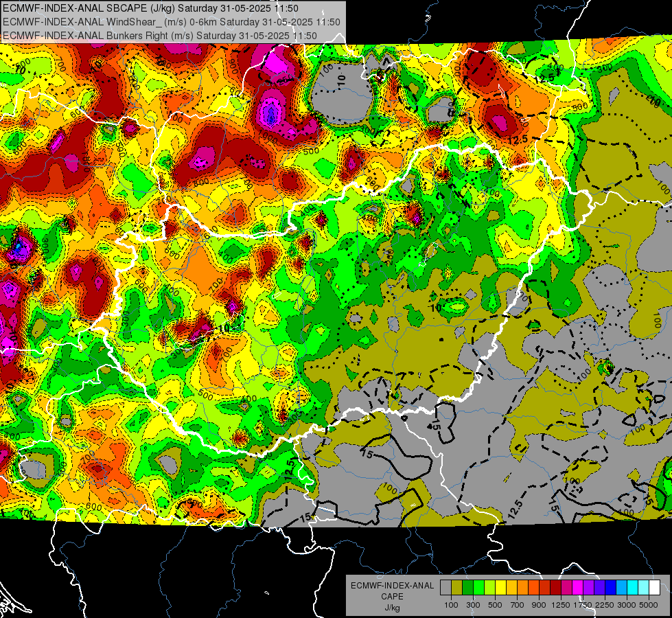Select the dark red legend swatch
672x618 pixels.
coord(556,588)
